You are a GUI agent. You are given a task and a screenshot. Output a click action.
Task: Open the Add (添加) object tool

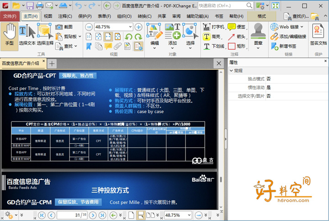point(172,37)
